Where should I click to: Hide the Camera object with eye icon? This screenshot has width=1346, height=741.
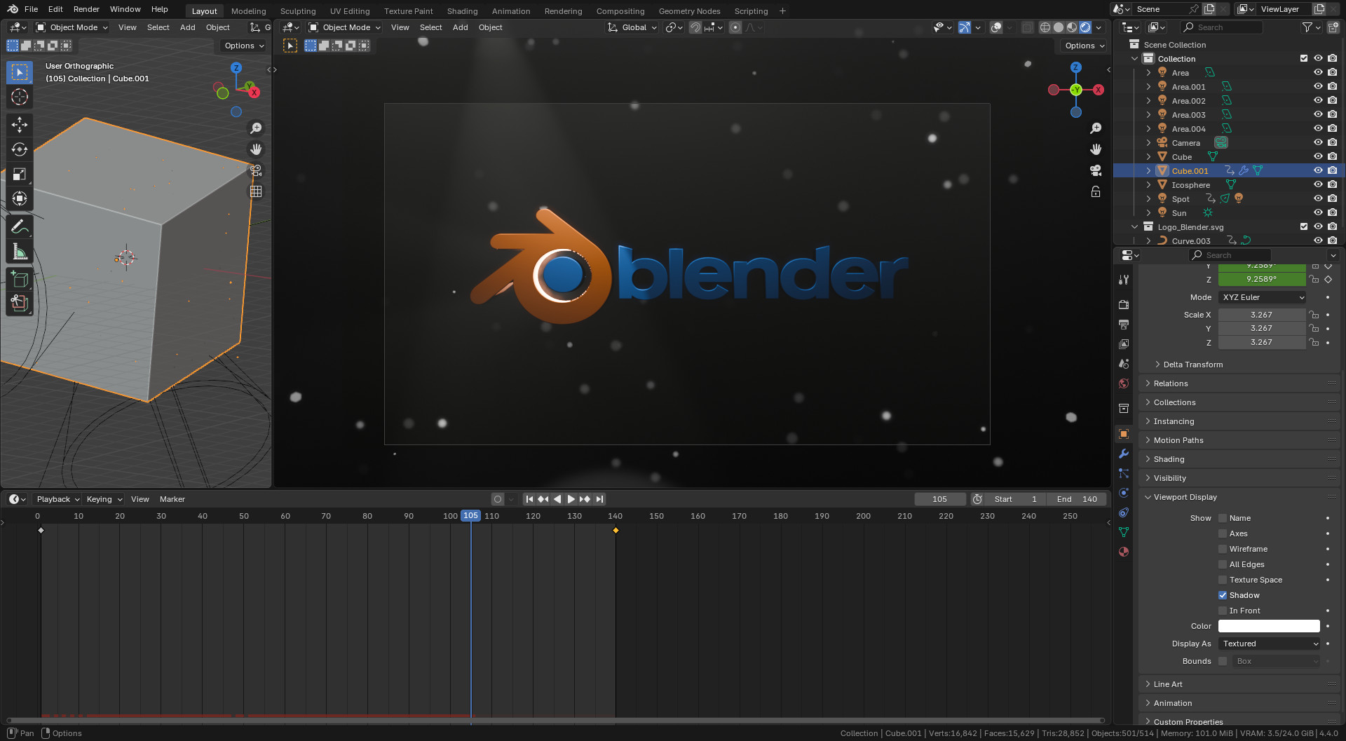pyautogui.click(x=1318, y=142)
